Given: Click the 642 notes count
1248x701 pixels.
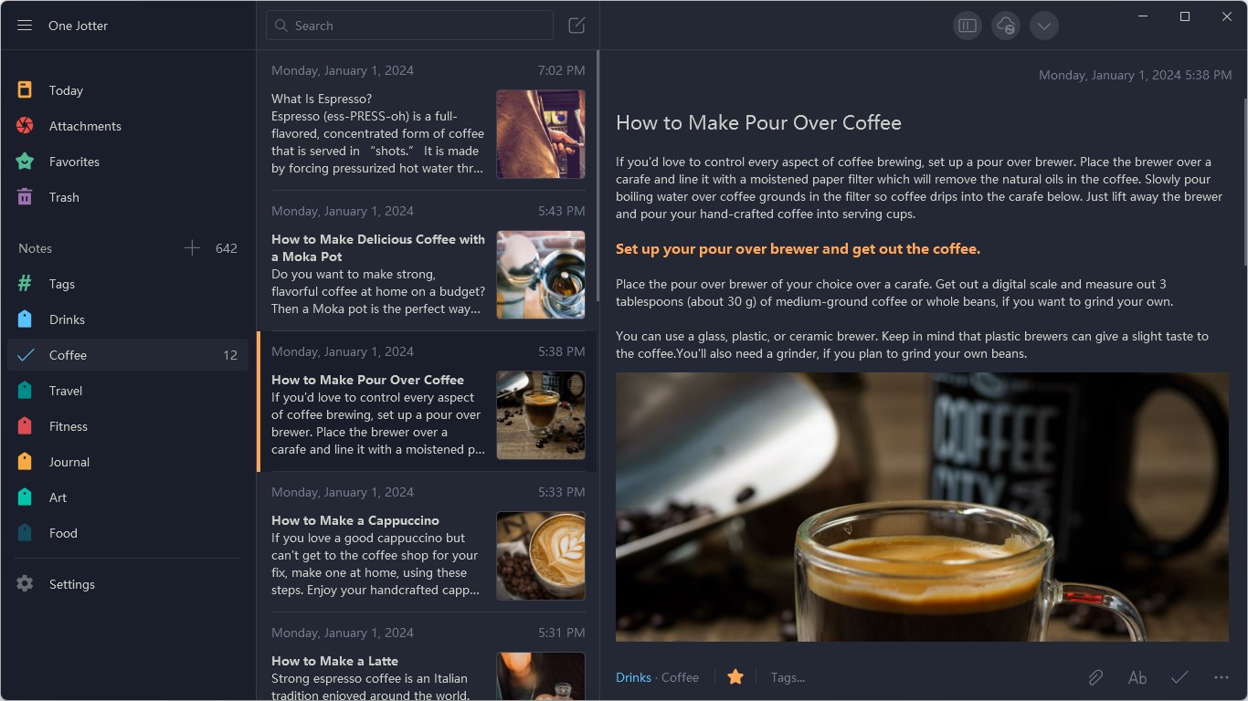Looking at the screenshot, I should pyautogui.click(x=227, y=248).
